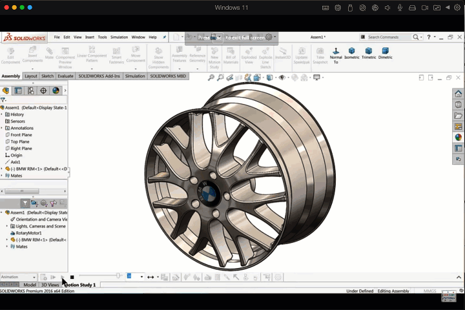The image size is (465, 310).
Task: Expand the History tree node
Action: click(x=2, y=114)
